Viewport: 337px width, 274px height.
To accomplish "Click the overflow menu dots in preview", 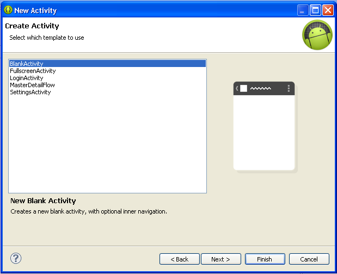I will (289, 88).
